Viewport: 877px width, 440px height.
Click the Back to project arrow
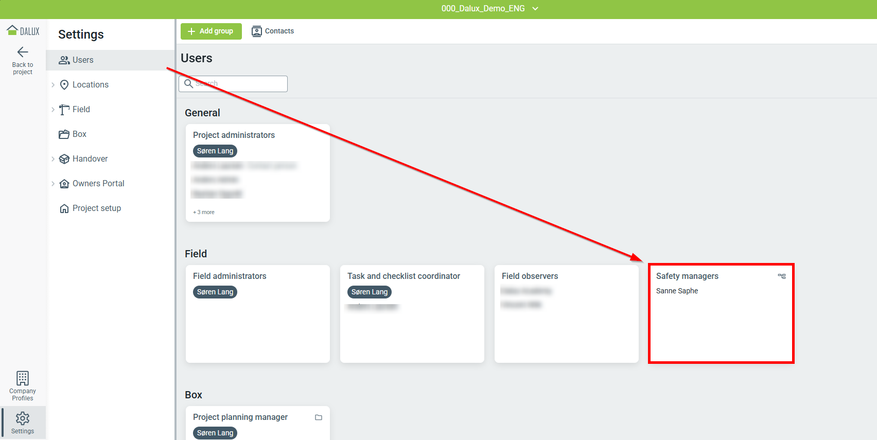(23, 52)
